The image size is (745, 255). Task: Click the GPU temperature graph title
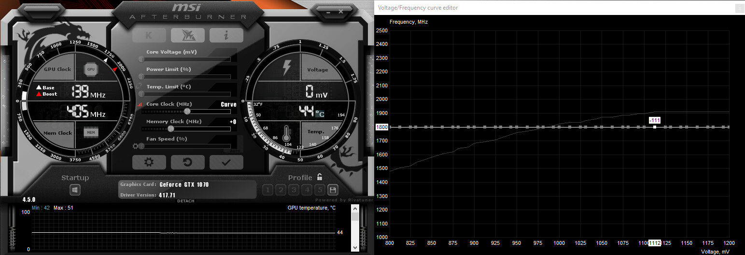click(x=311, y=208)
